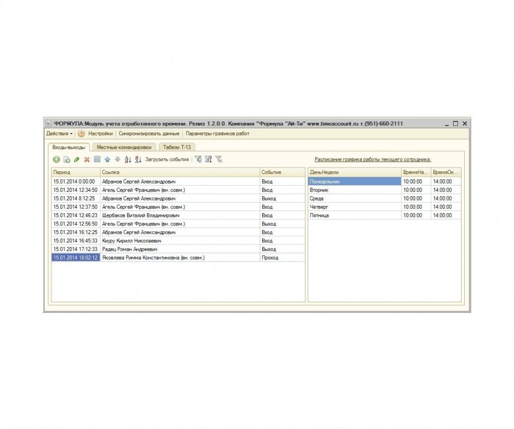This screenshot has height=429, width=514.
Task: Click the red X delete icon
Action: pyautogui.click(x=87, y=160)
